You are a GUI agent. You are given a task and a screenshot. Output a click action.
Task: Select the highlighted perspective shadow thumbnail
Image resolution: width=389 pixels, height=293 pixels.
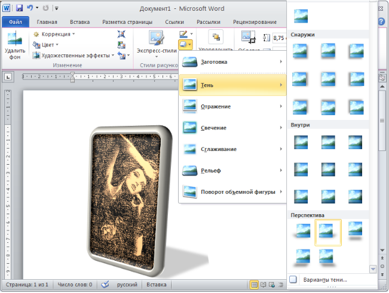[x=328, y=232]
